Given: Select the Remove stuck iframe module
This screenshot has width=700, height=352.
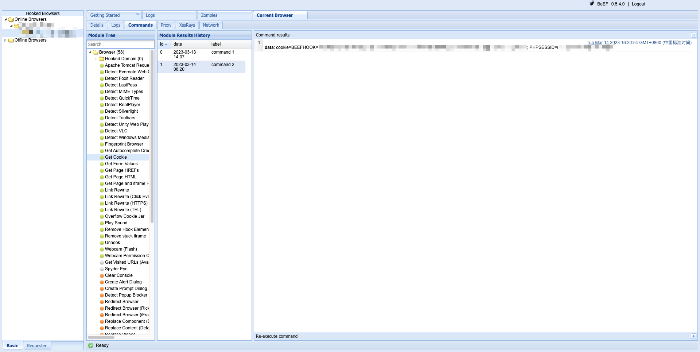Looking at the screenshot, I should pyautogui.click(x=125, y=236).
